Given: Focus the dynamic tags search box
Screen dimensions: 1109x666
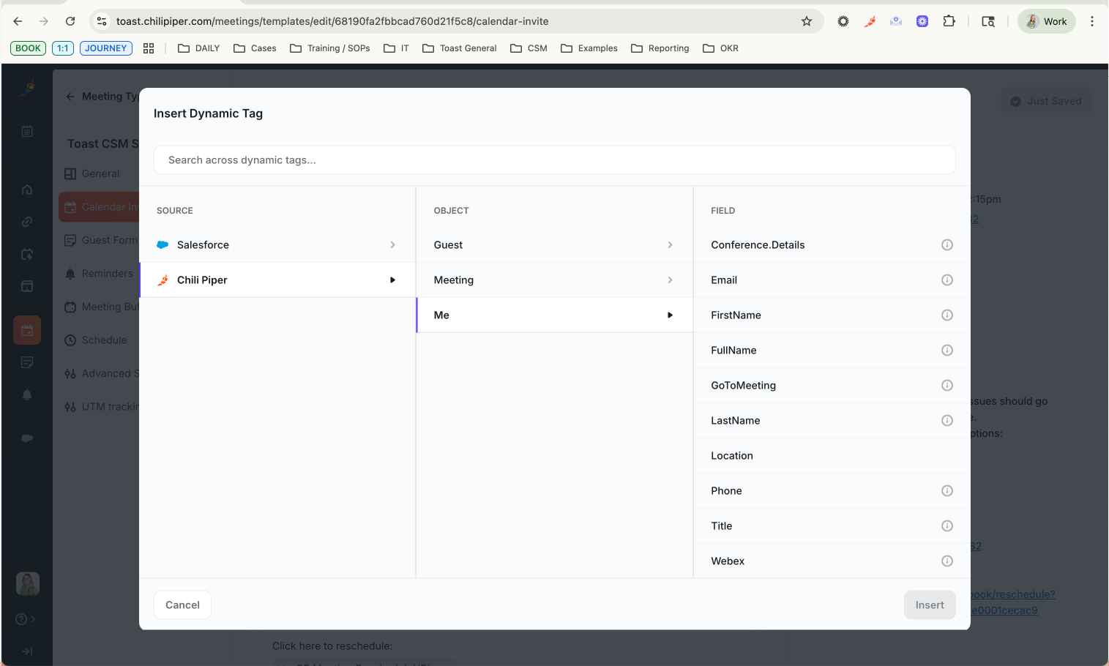Looking at the screenshot, I should click(554, 160).
